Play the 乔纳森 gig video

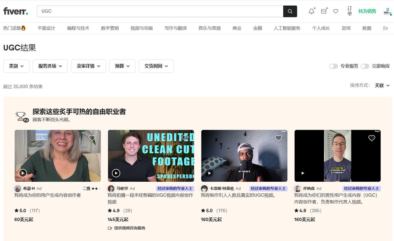click(303, 173)
